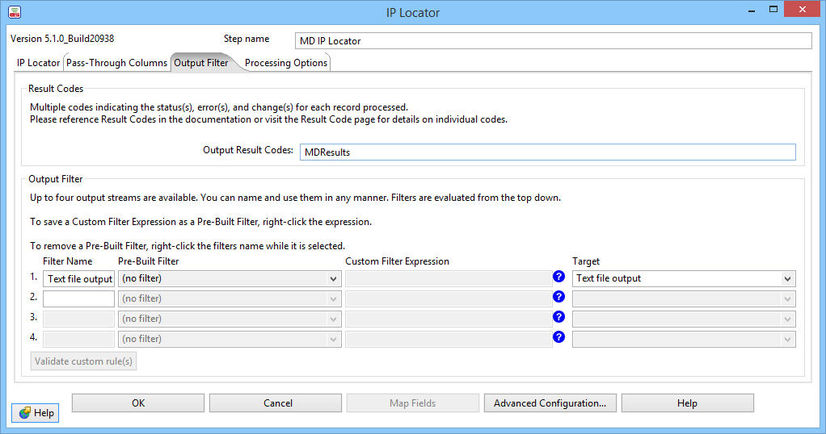The width and height of the screenshot is (826, 434).
Task: Expand the Target dropdown for row 1
Action: (x=684, y=278)
